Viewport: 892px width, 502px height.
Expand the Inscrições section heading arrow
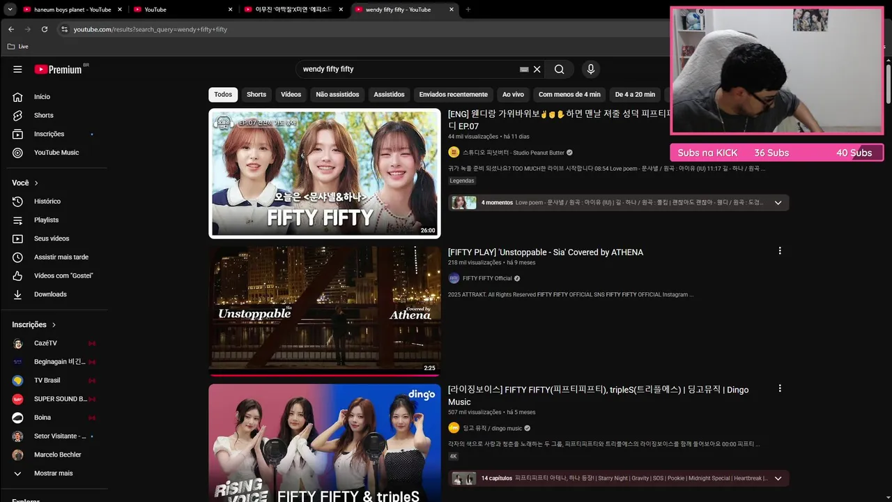click(54, 325)
